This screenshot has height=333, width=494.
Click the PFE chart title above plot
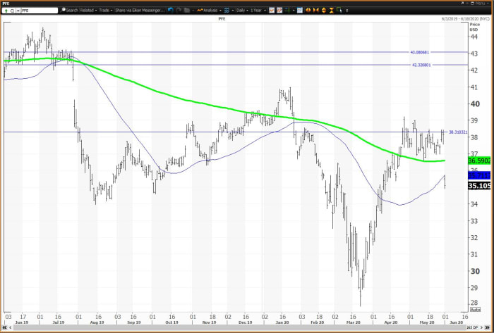click(222, 19)
